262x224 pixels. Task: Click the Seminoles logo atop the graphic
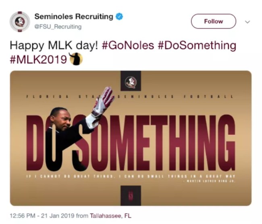click(x=131, y=82)
